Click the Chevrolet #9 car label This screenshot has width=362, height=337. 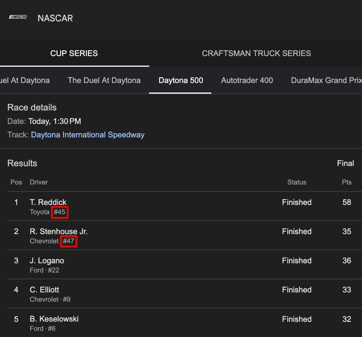coord(50,299)
